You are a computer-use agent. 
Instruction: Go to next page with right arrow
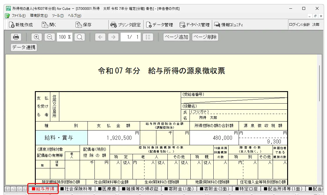coord(113,37)
